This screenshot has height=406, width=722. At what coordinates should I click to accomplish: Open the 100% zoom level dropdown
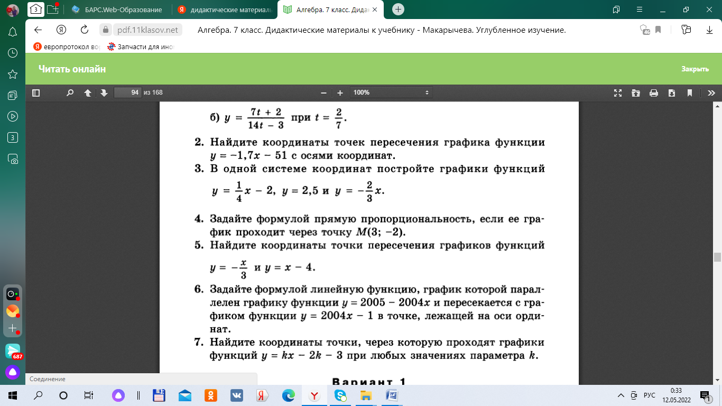click(391, 93)
